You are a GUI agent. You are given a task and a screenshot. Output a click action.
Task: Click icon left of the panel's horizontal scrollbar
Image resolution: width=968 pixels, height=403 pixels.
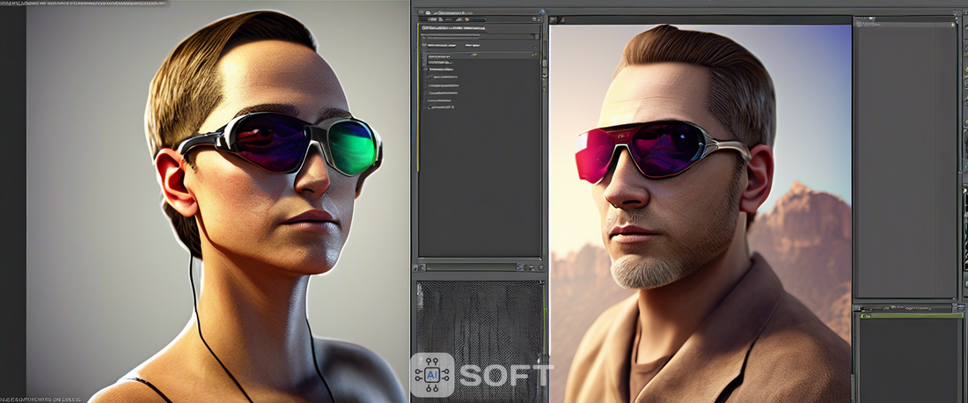point(421,266)
